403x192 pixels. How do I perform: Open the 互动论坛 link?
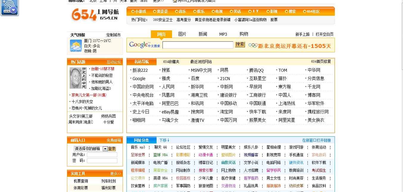pyautogui.click(x=114, y=62)
